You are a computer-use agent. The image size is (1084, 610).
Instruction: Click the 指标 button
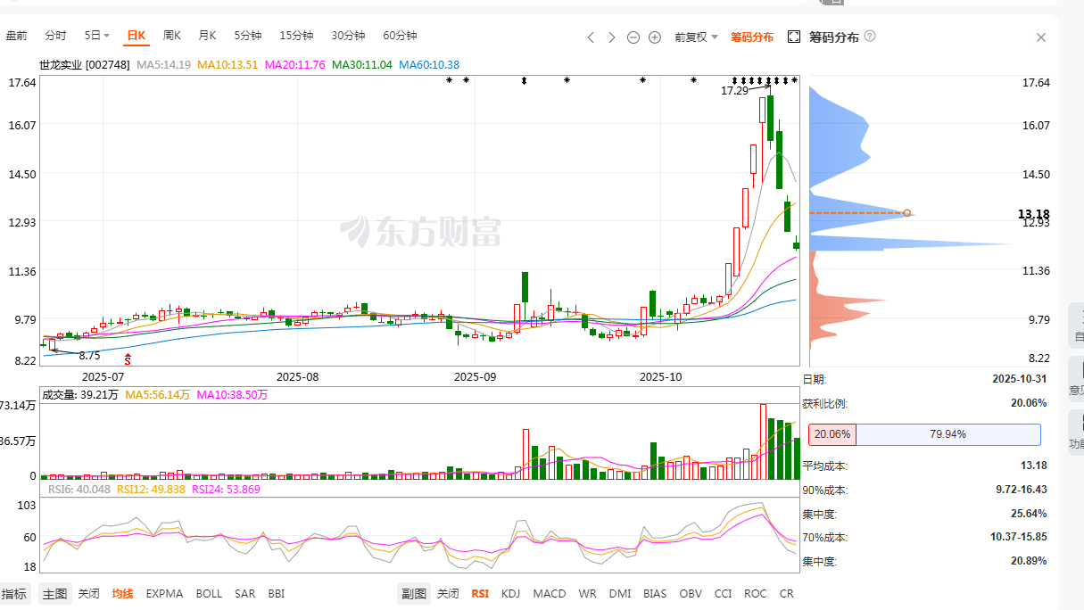(x=14, y=594)
